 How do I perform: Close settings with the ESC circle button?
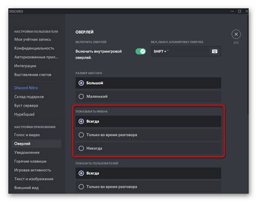pyautogui.click(x=236, y=34)
